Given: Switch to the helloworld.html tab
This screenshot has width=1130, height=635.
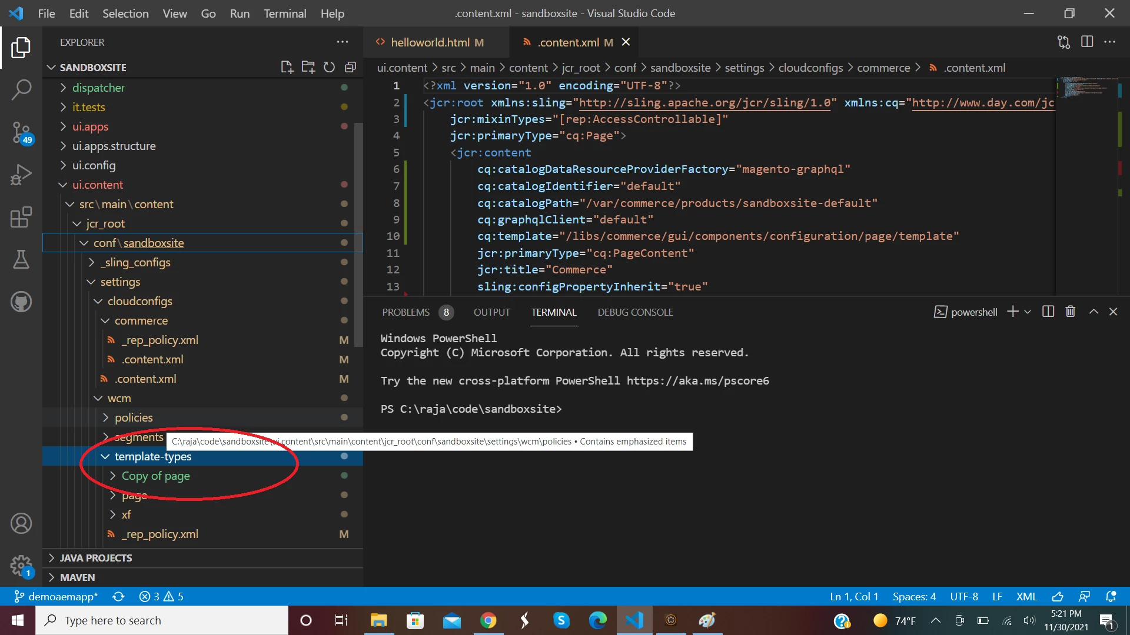Looking at the screenshot, I should (430, 42).
